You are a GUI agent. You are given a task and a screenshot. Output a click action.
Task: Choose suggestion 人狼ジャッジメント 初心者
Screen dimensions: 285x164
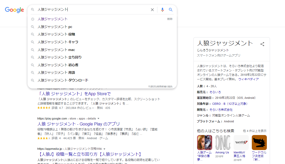(102, 65)
